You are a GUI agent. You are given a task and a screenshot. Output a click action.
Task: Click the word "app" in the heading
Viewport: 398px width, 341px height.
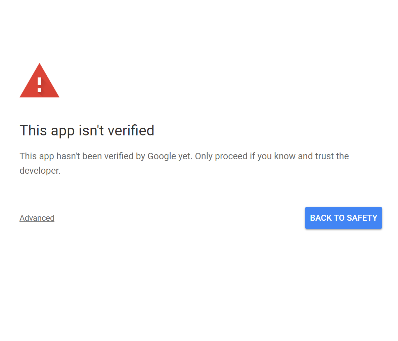(x=63, y=131)
